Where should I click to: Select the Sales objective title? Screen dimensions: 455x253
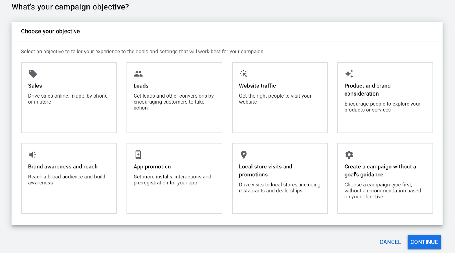coord(35,86)
